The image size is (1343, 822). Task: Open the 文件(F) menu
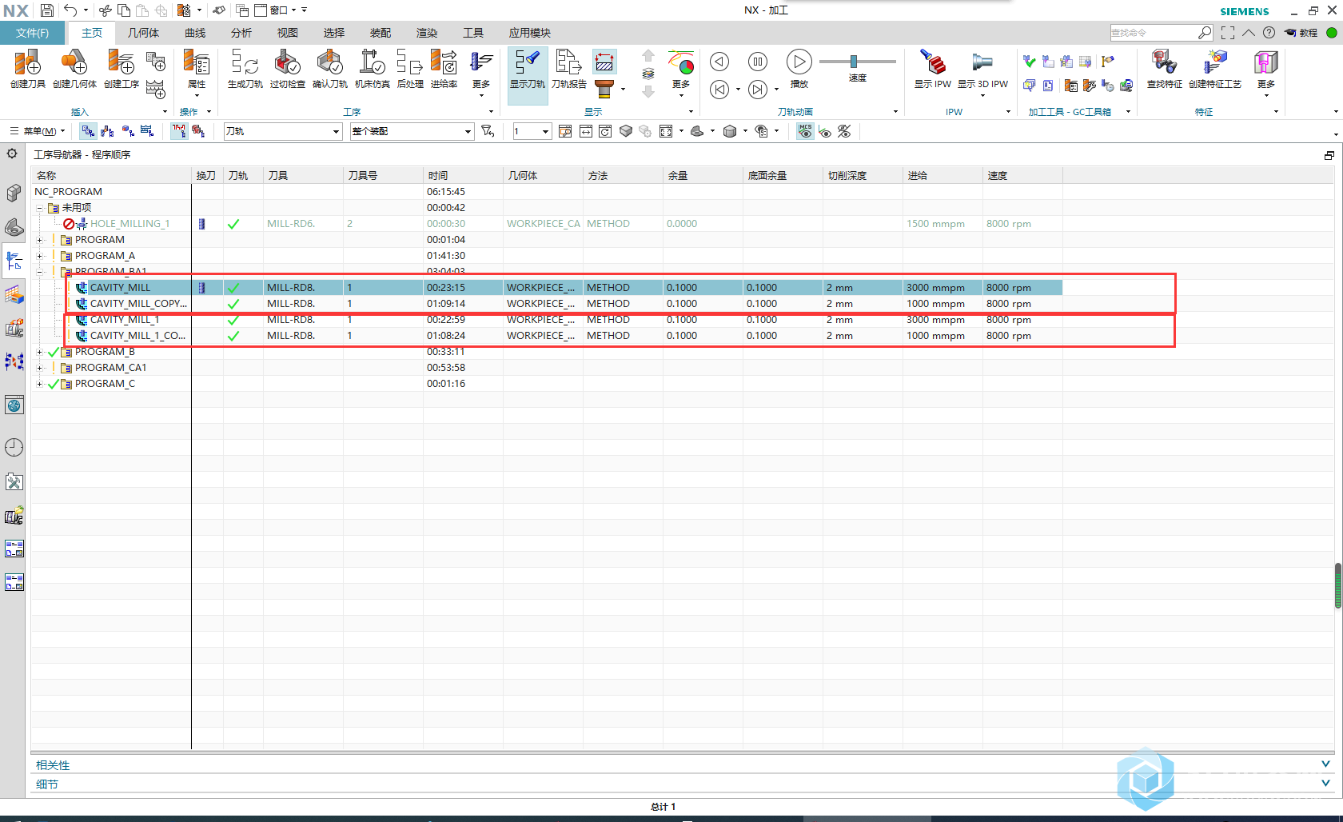(x=32, y=33)
